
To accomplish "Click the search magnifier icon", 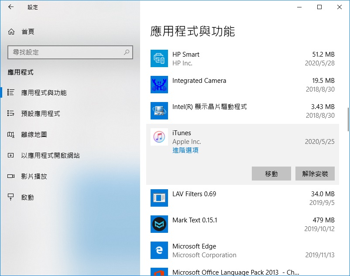I will [x=127, y=52].
